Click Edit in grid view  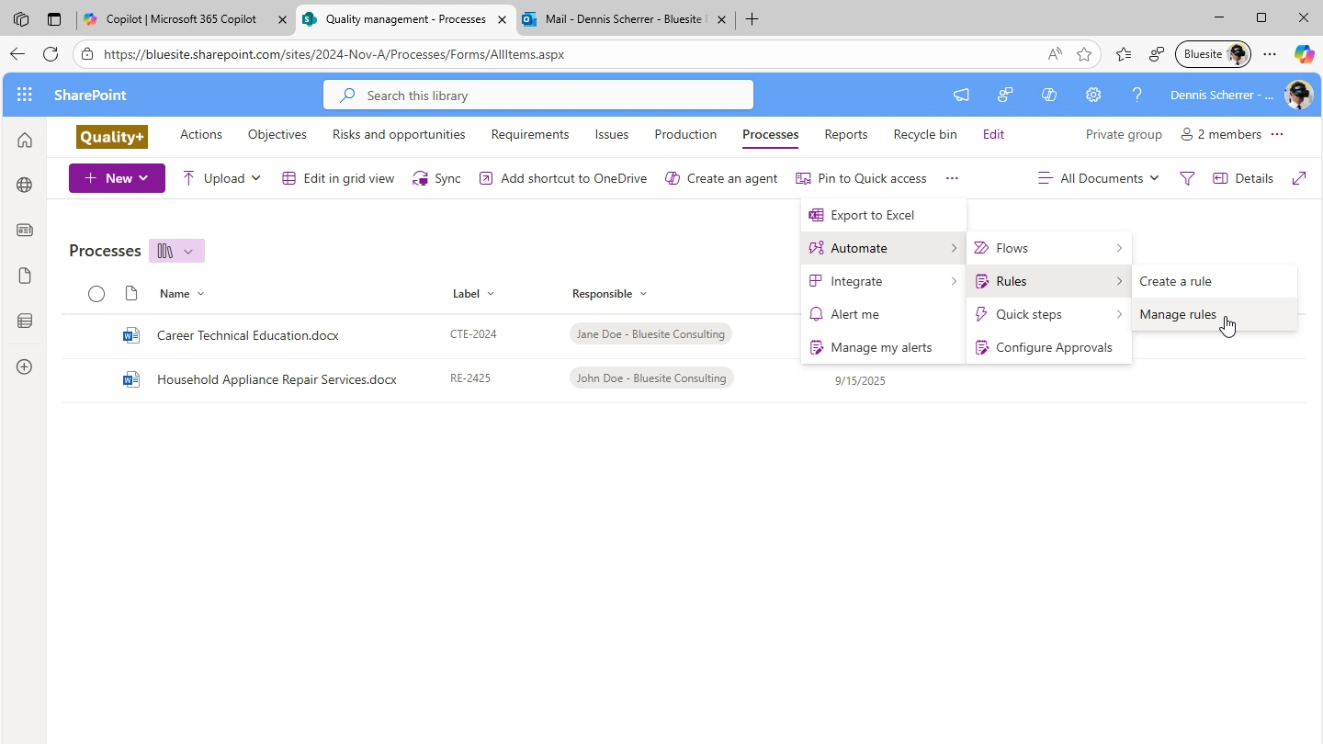(338, 178)
